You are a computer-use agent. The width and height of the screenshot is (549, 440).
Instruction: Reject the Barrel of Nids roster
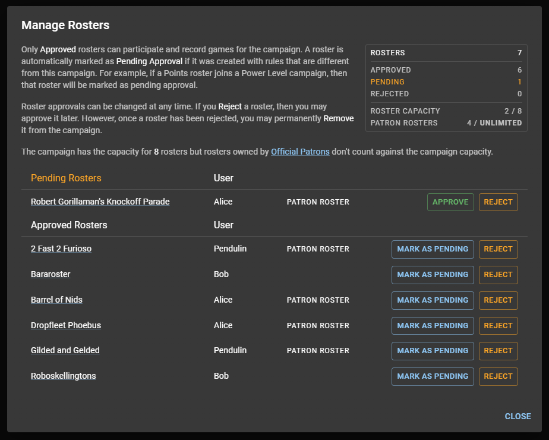click(498, 300)
